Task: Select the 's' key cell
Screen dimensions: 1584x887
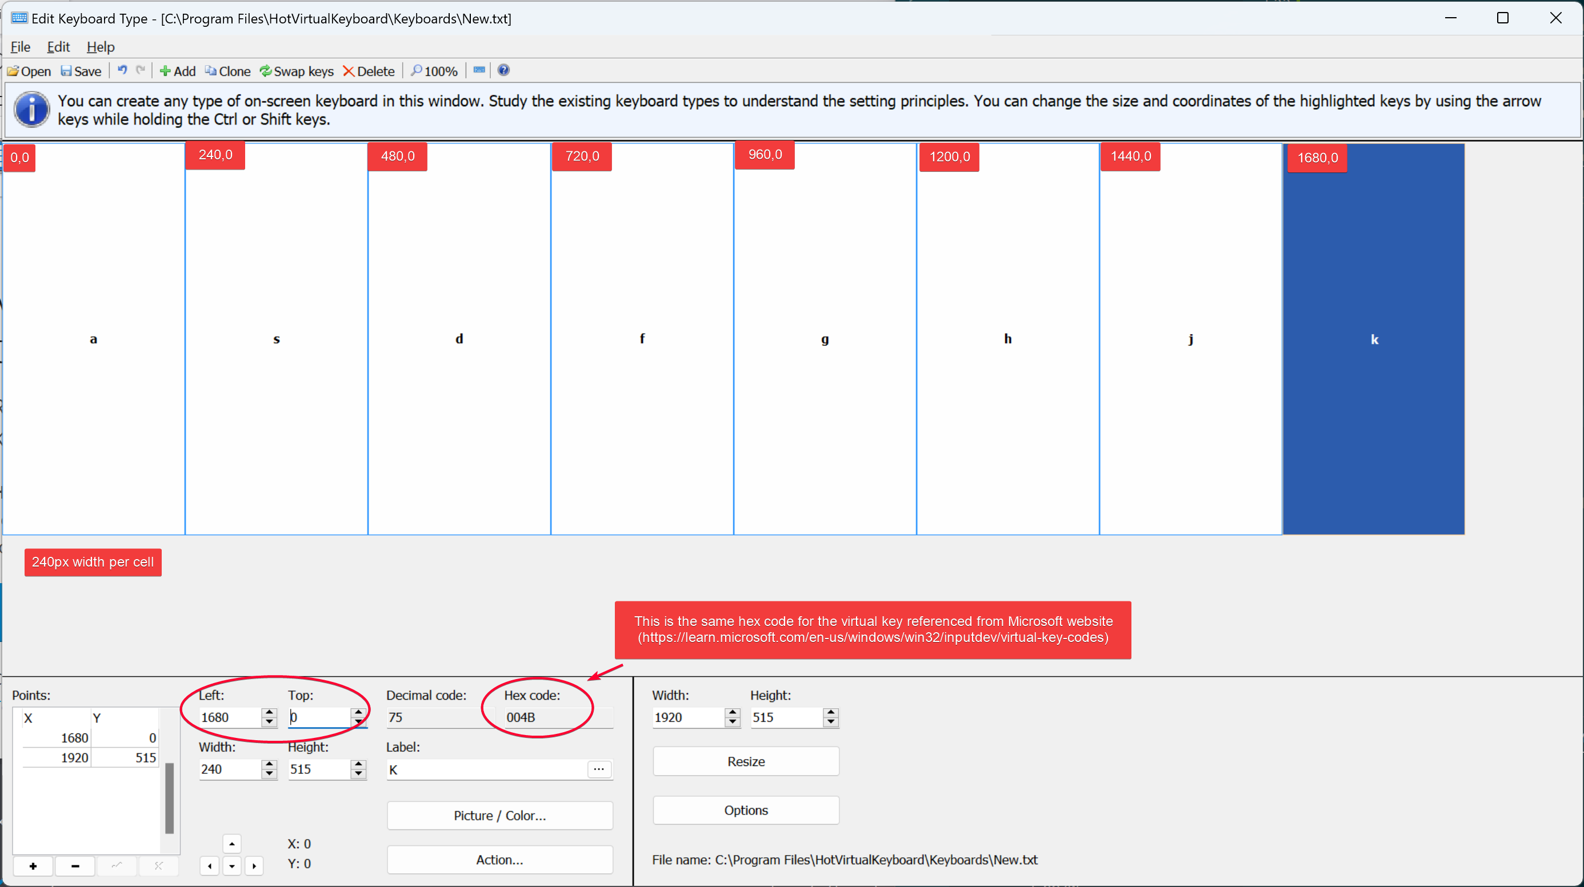Action: click(x=276, y=339)
